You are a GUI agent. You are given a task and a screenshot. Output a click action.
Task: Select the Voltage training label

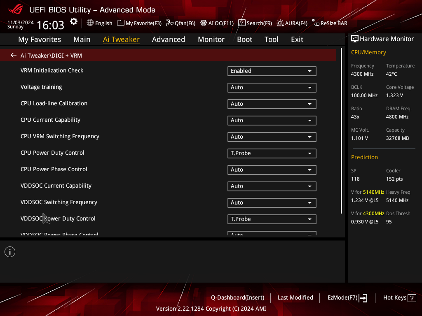click(x=41, y=87)
